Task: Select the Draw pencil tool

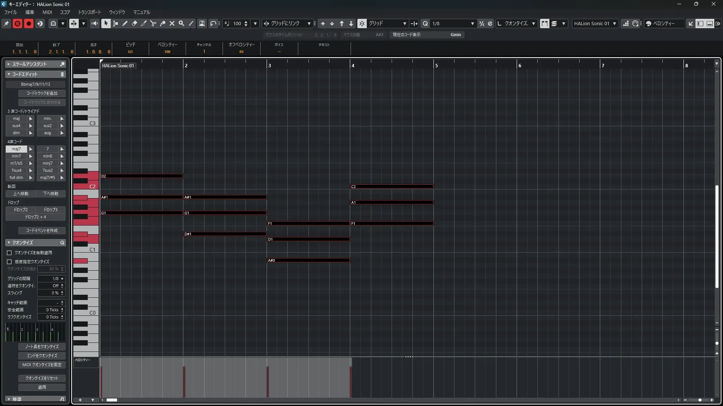Action: point(125,23)
